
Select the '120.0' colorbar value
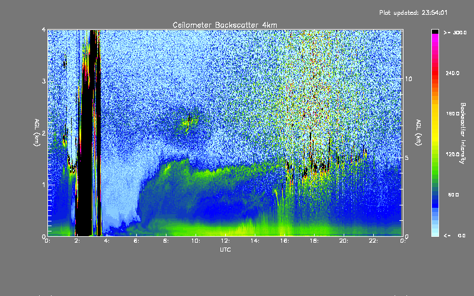[x=452, y=155]
